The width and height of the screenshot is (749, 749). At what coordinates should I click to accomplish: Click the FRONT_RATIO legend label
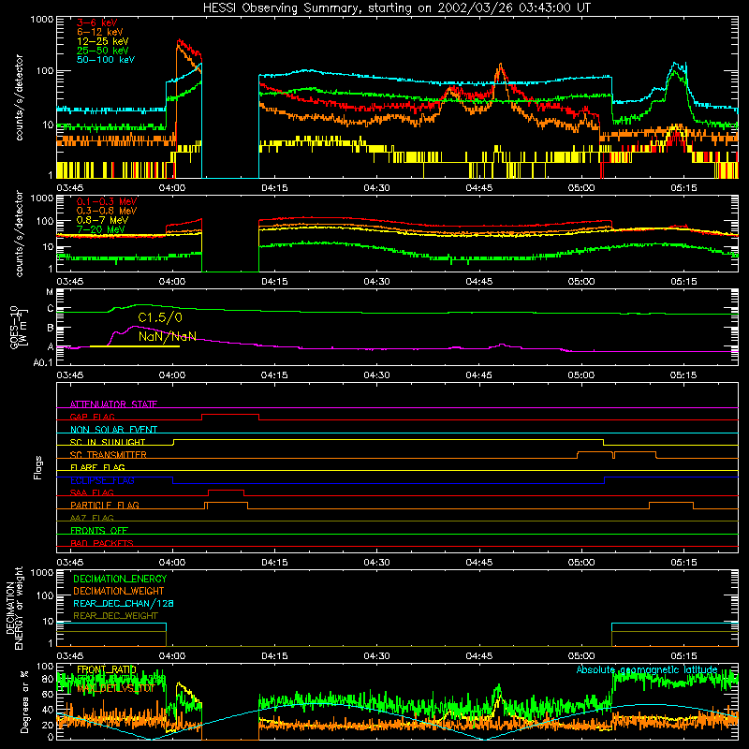point(107,669)
